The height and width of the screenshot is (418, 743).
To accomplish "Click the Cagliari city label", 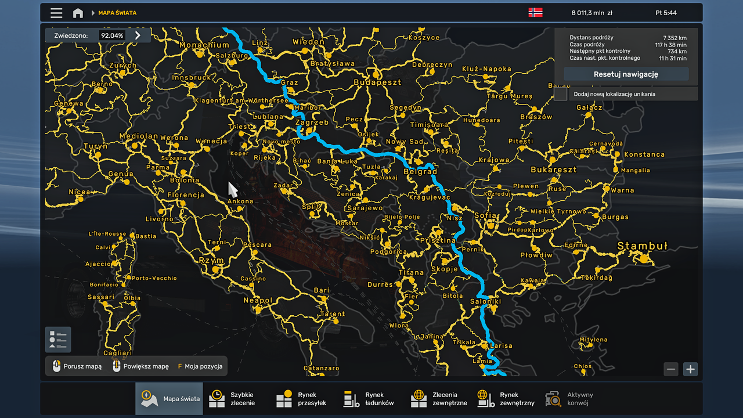I will tap(117, 353).
